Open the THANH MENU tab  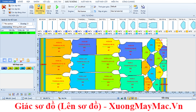[x=8, y=2]
